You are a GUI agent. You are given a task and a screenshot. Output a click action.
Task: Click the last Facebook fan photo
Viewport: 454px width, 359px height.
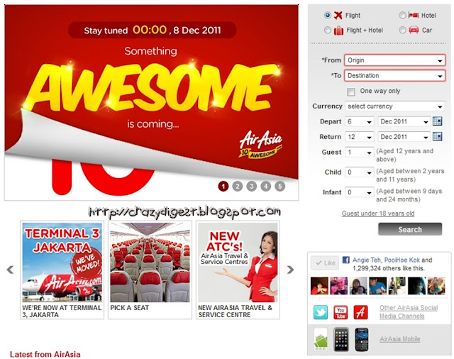[x=436, y=285]
